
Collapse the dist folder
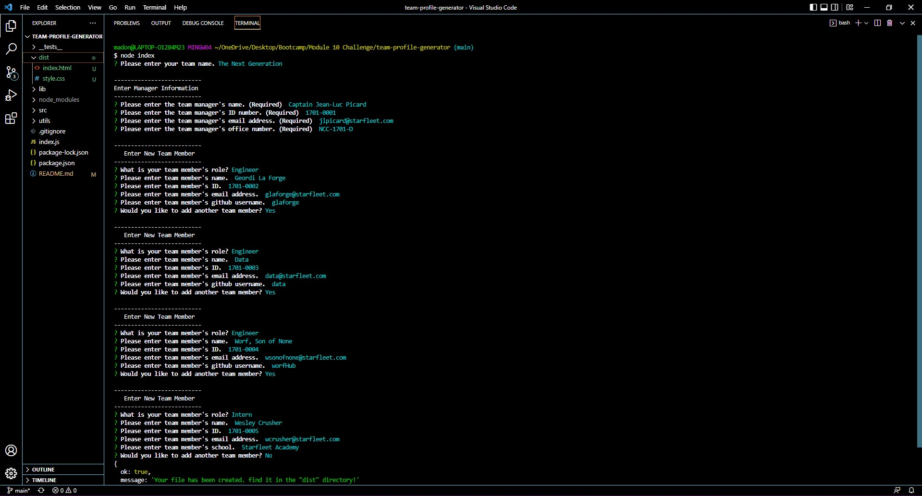click(43, 57)
